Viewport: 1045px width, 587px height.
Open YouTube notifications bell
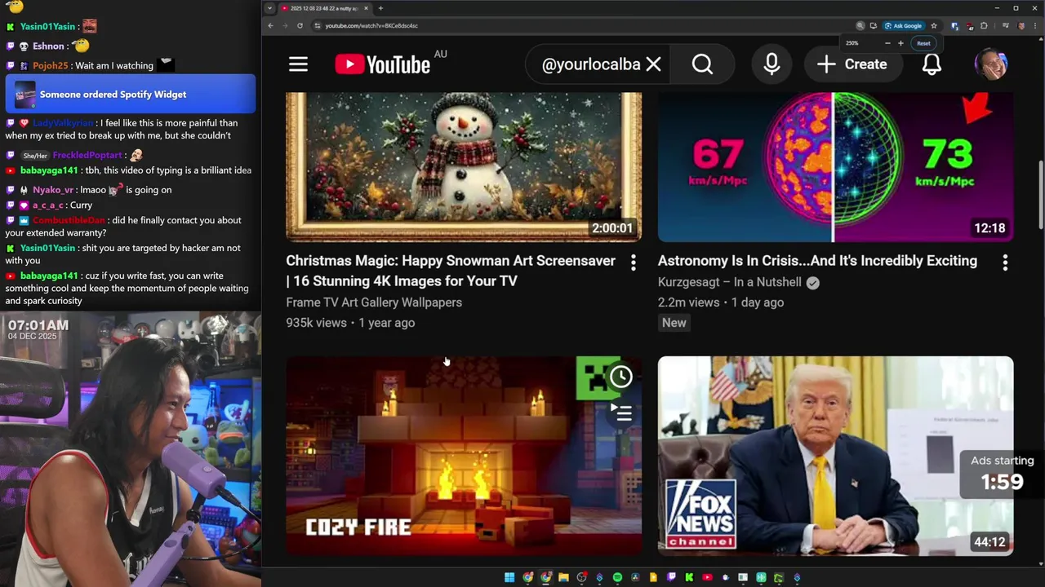click(932, 64)
